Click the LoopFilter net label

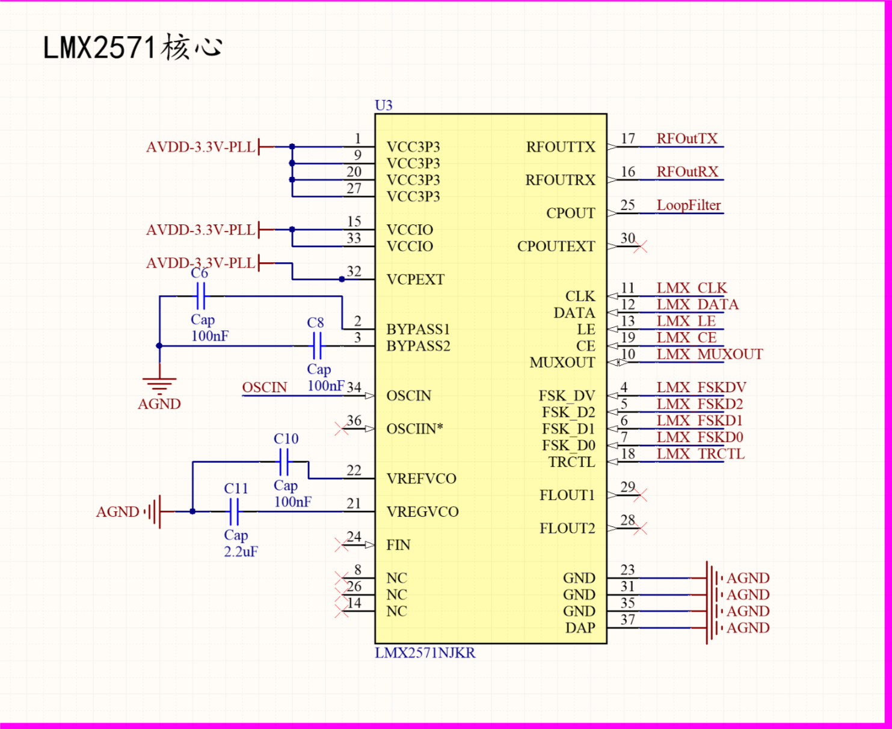pyautogui.click(x=689, y=205)
